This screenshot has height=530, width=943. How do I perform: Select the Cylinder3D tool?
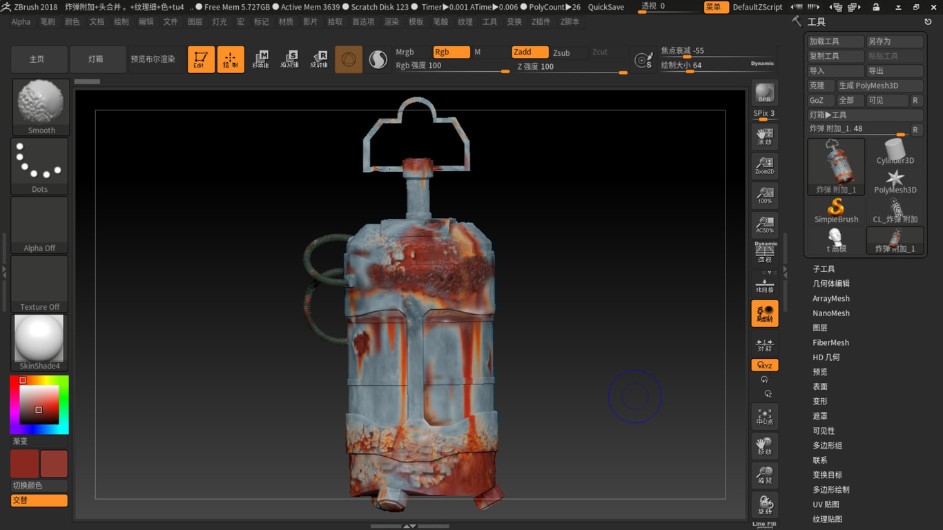(895, 152)
